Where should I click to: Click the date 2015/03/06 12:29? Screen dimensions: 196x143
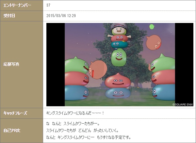(61, 16)
